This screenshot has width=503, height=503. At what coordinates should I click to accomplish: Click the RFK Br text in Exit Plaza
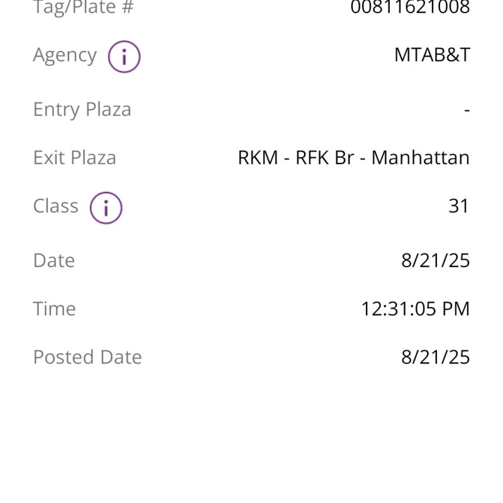tap(324, 158)
